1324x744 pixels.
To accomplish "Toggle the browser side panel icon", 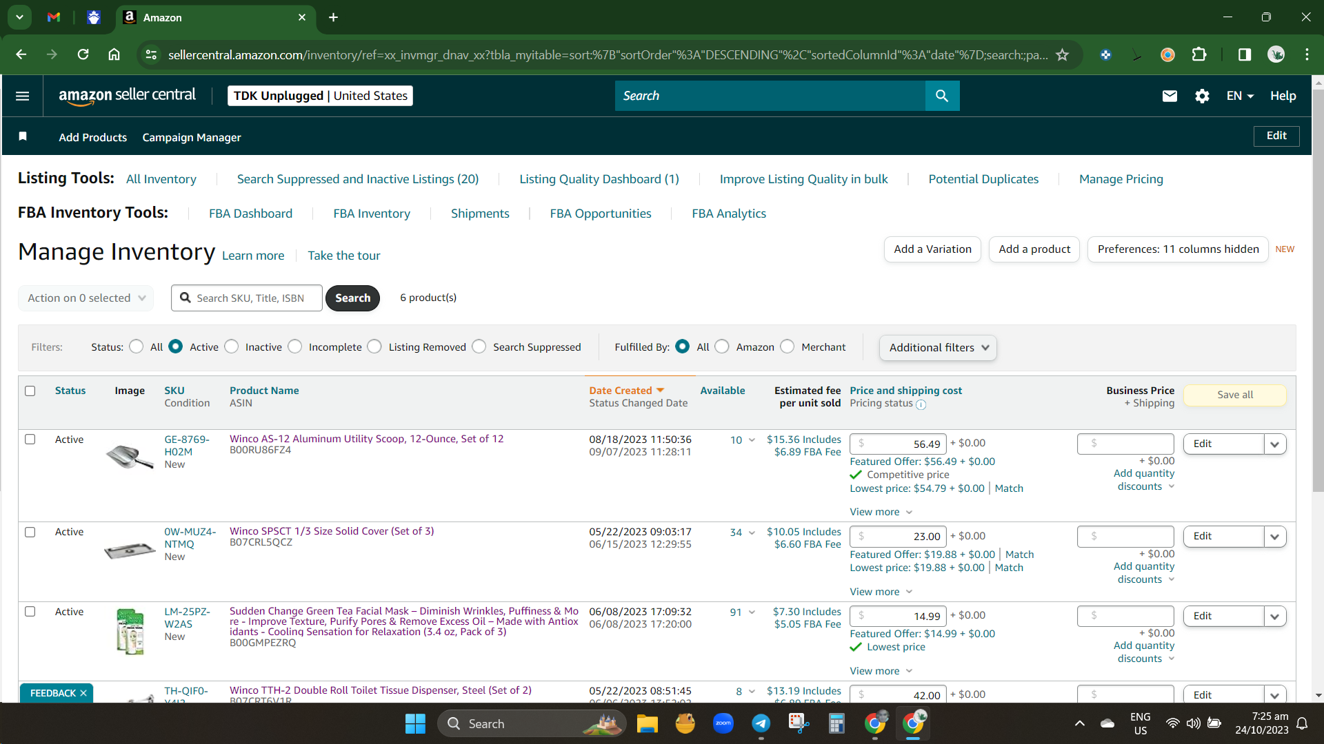I will (1245, 54).
